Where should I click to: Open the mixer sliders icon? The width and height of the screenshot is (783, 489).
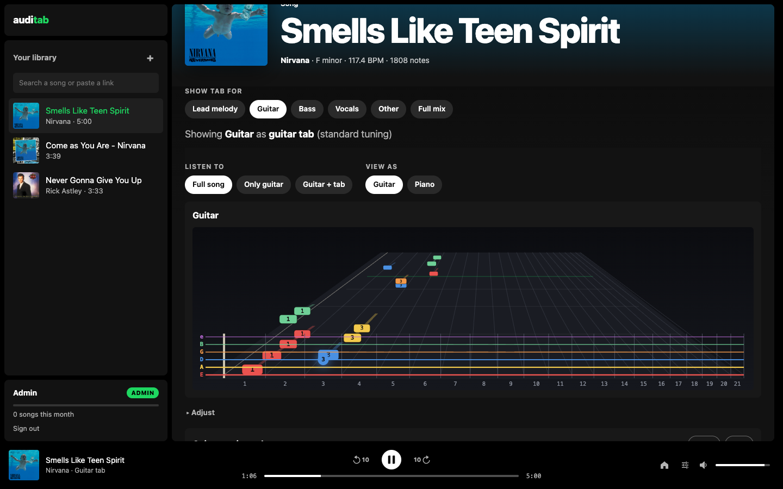tap(685, 465)
